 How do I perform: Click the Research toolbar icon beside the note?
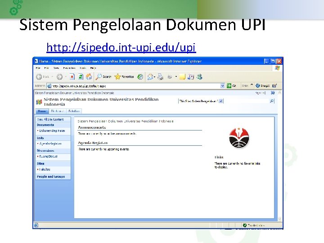tap(191, 77)
